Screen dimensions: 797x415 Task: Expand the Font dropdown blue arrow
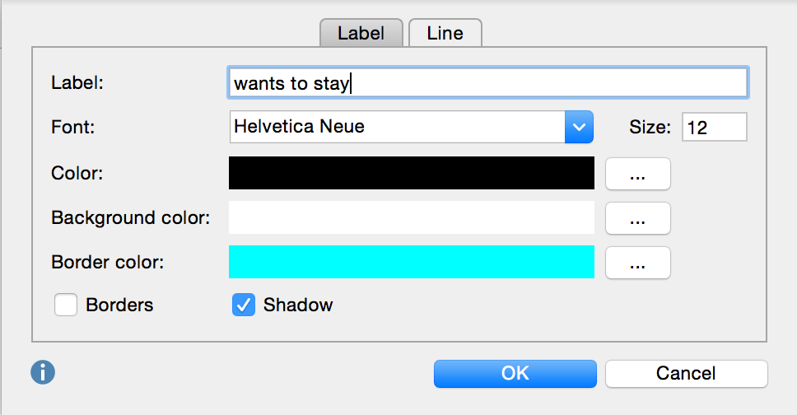pyautogui.click(x=579, y=127)
